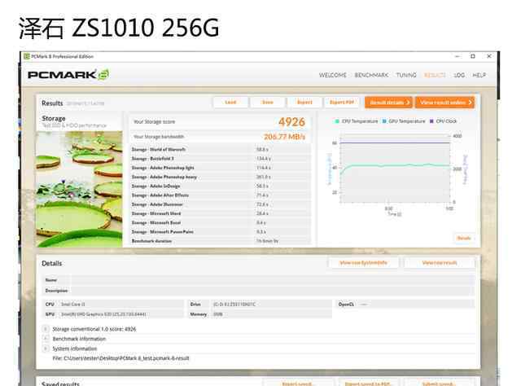Open Result details
This screenshot has height=386, width=521.
(388, 103)
